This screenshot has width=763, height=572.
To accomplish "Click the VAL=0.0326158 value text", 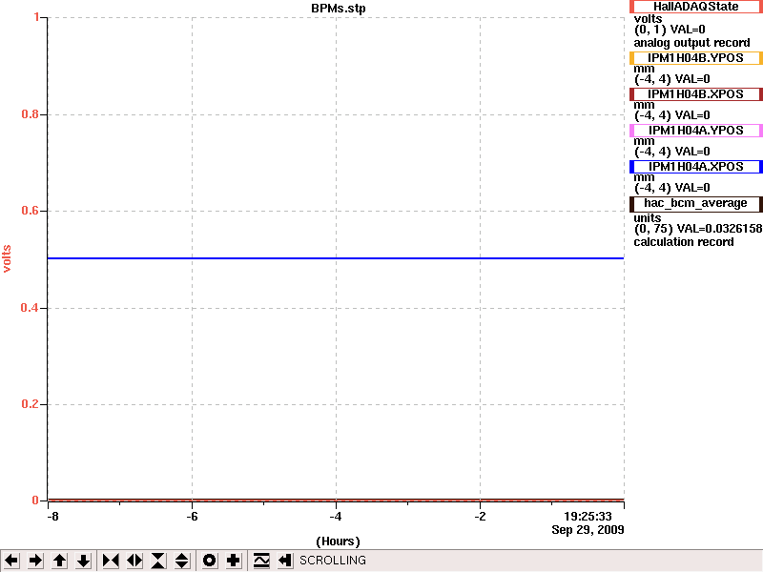I will tap(719, 229).
